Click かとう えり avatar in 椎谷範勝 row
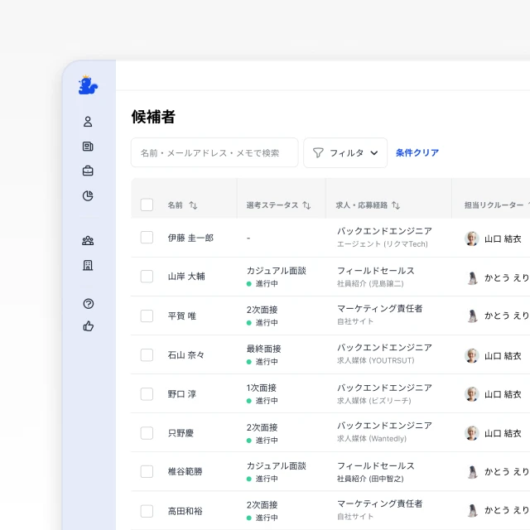 click(472, 472)
